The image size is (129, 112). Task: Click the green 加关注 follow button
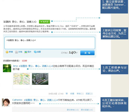(x=44, y=22)
